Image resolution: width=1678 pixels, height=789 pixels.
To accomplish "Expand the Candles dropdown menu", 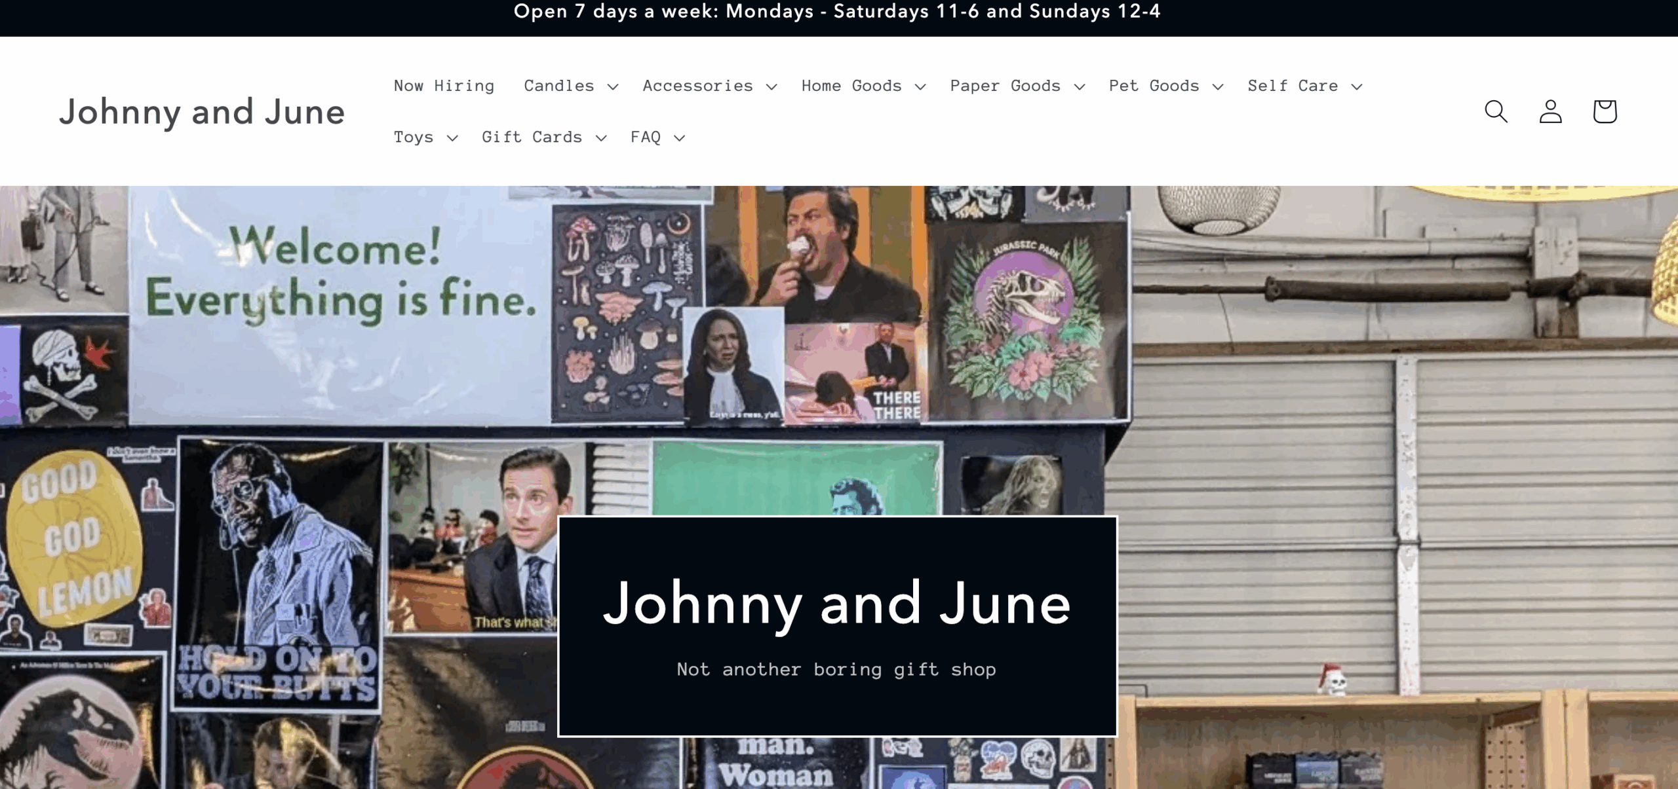I will (612, 86).
